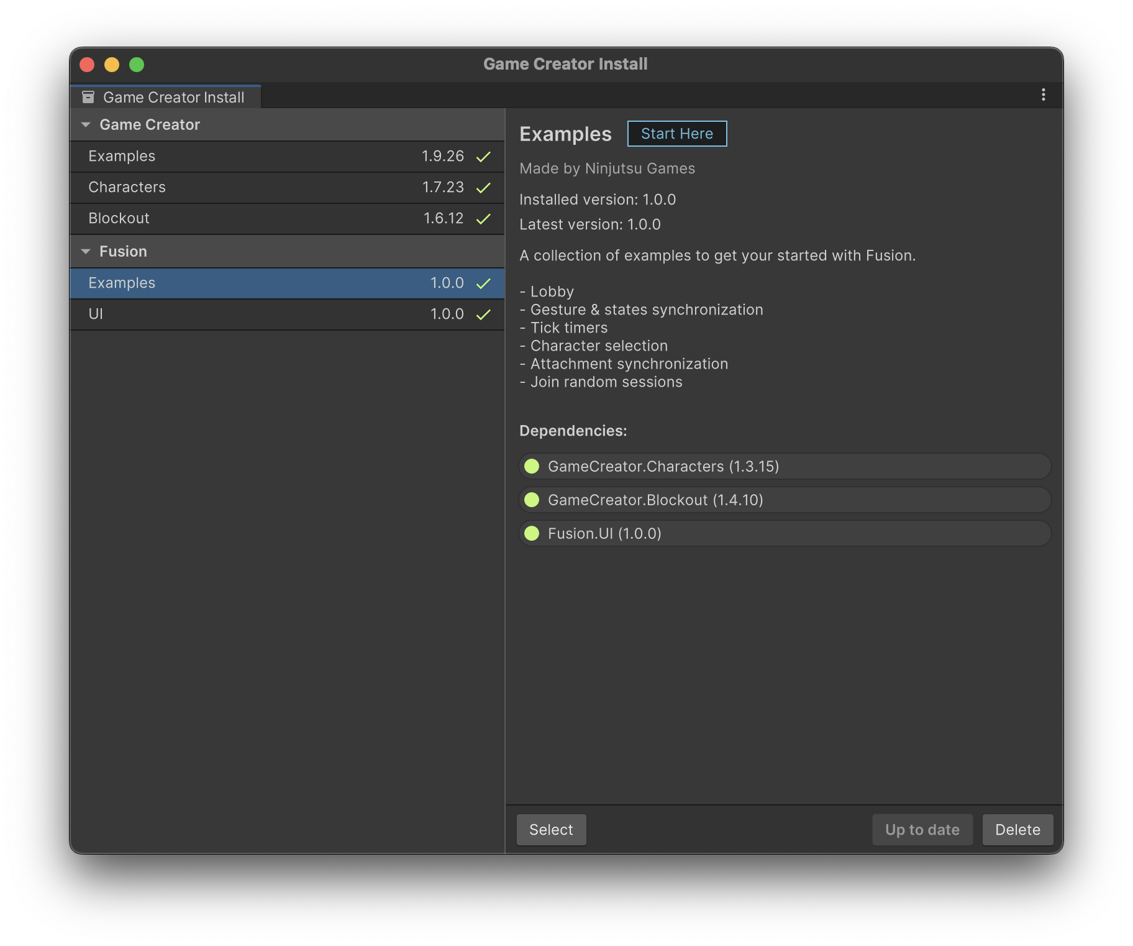Image resolution: width=1133 pixels, height=946 pixels.
Task: Click the three-dot options menu icon
Action: point(1043,94)
